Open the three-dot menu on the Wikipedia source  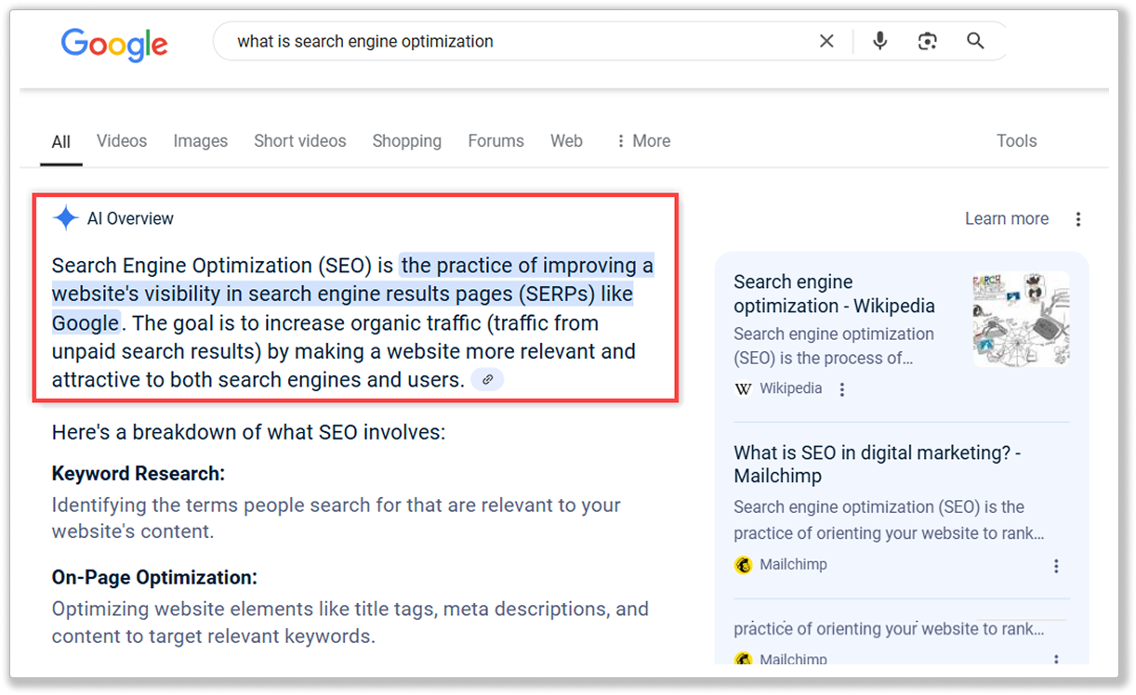pos(842,390)
